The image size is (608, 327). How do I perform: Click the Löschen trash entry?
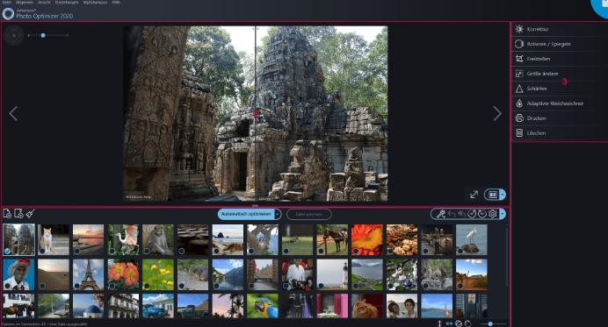click(x=560, y=133)
